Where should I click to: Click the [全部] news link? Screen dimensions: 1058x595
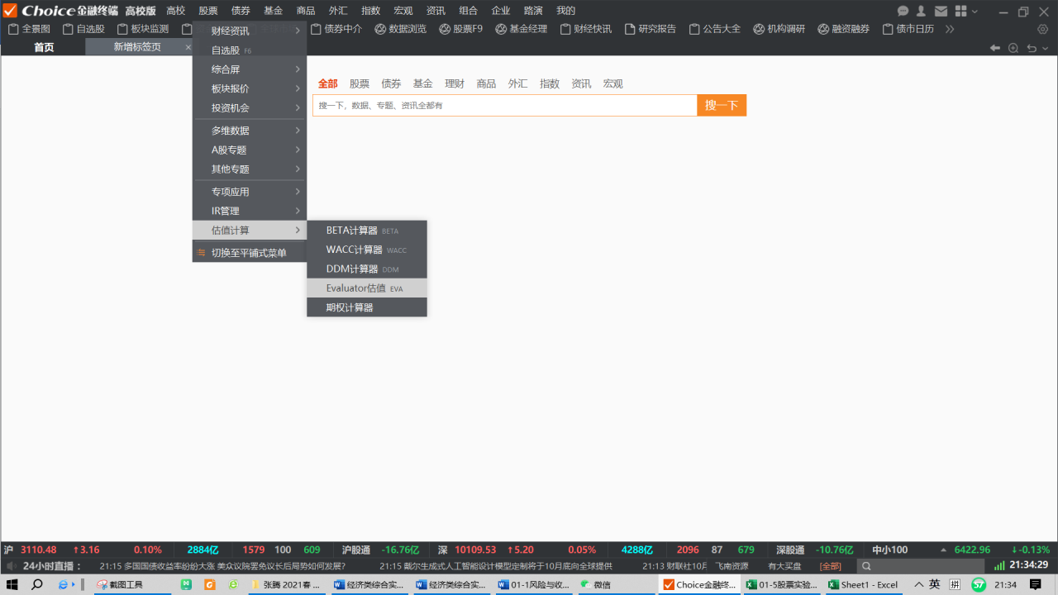pos(830,566)
